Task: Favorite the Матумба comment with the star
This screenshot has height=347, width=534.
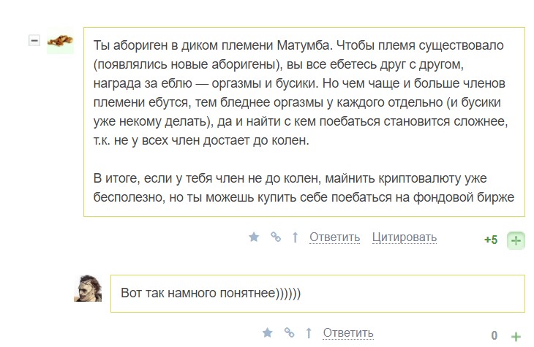Action: pyautogui.click(x=254, y=237)
